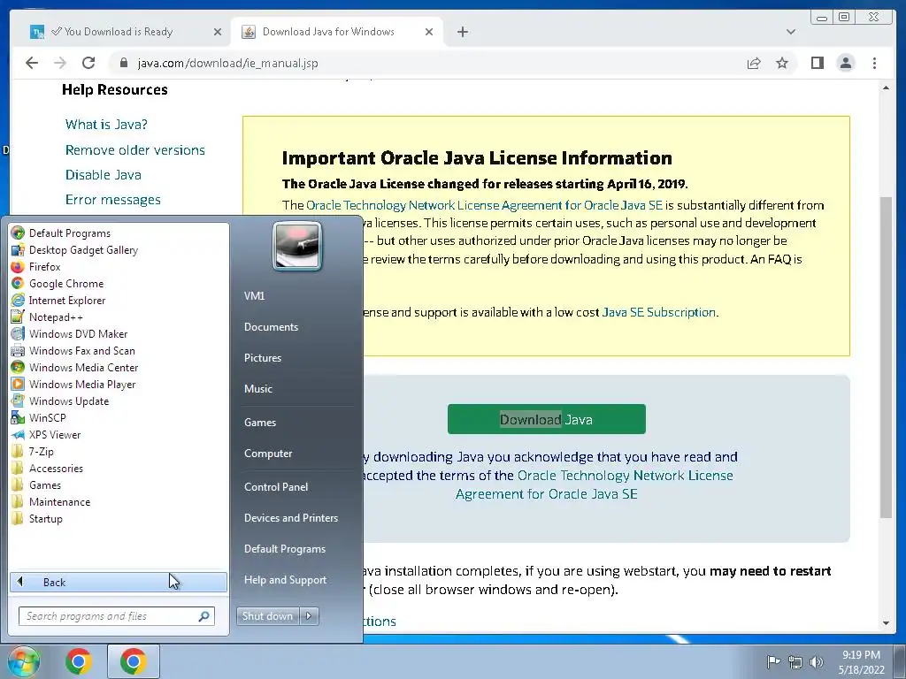Expand the Accessories folder

click(56, 469)
